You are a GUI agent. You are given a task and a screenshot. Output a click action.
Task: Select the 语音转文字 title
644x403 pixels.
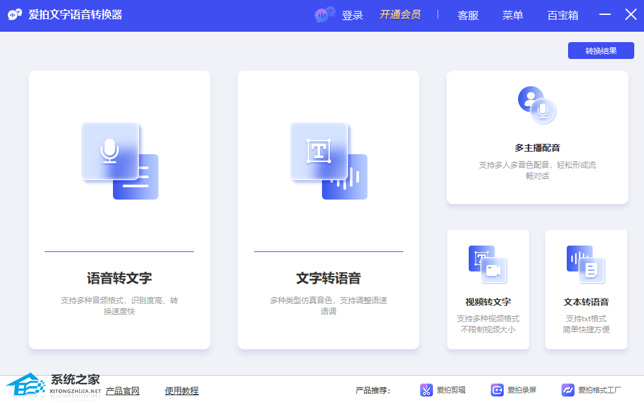tap(119, 279)
